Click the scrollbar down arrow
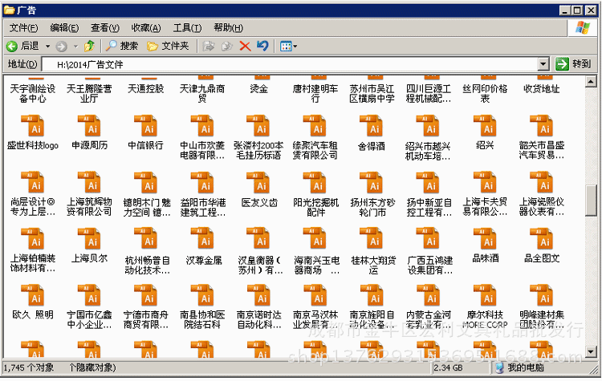 click(591, 351)
